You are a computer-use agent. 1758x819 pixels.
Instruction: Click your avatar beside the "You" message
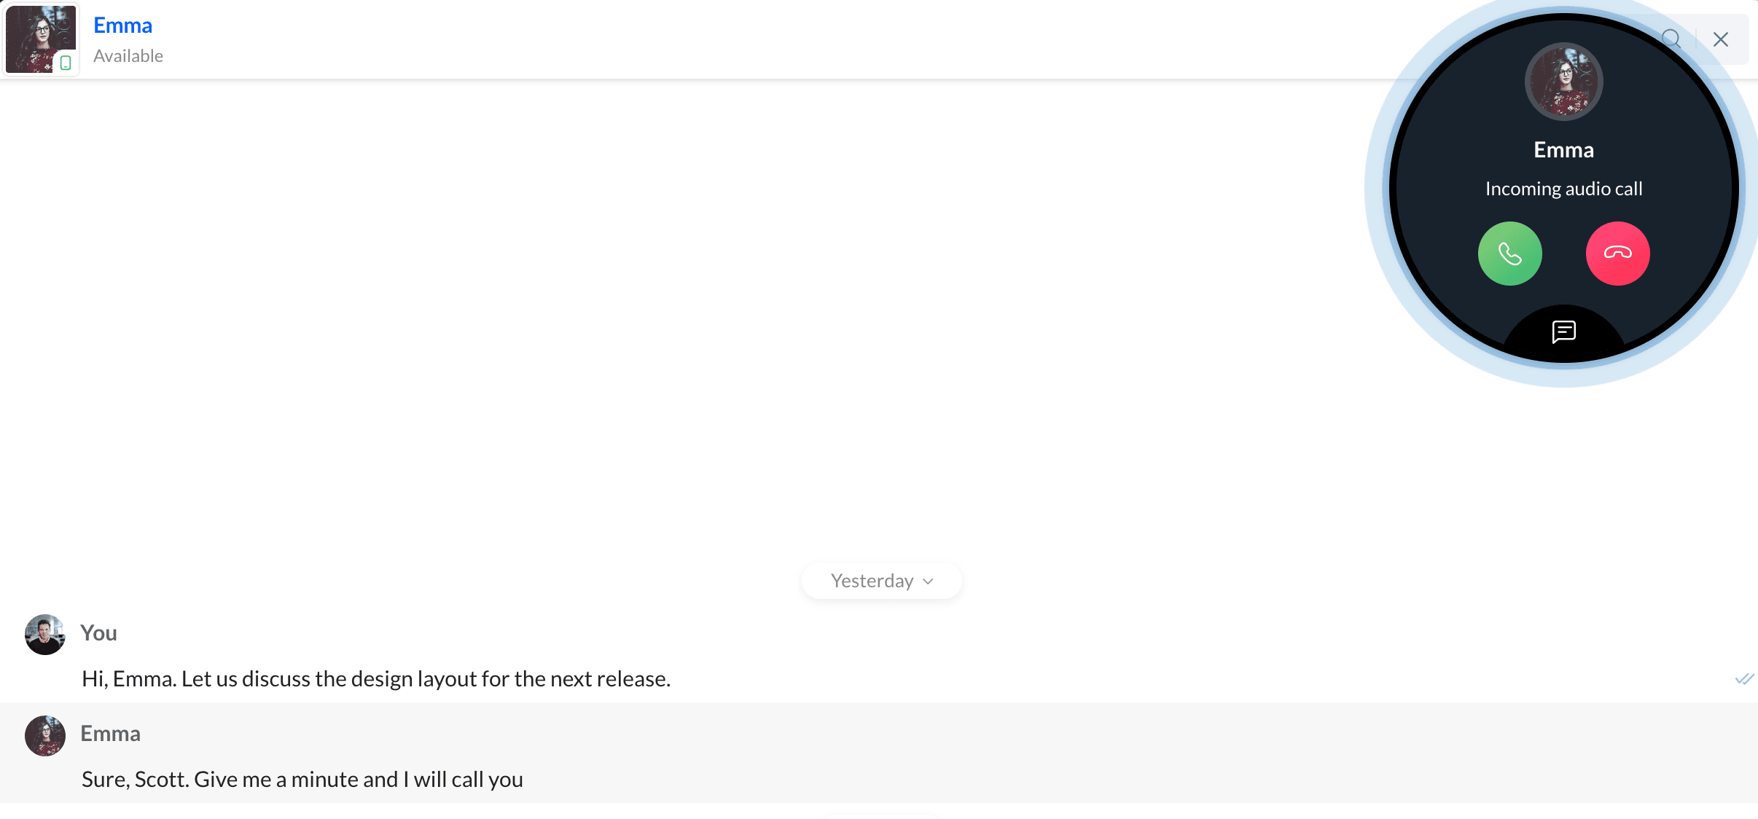tap(45, 634)
